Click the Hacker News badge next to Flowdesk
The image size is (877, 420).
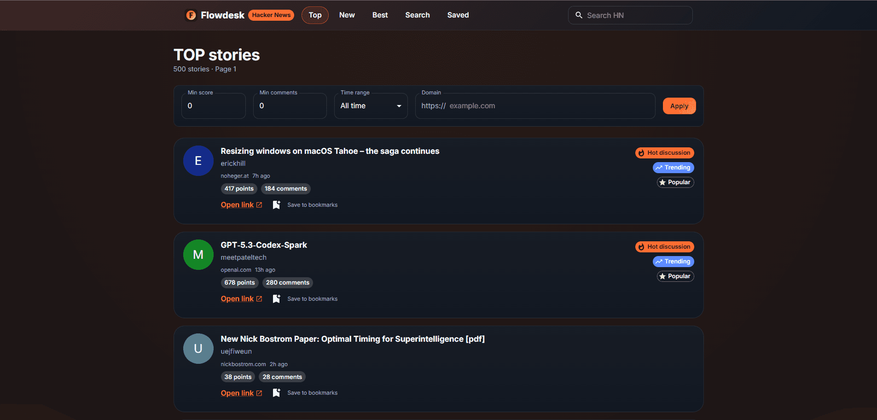click(271, 15)
